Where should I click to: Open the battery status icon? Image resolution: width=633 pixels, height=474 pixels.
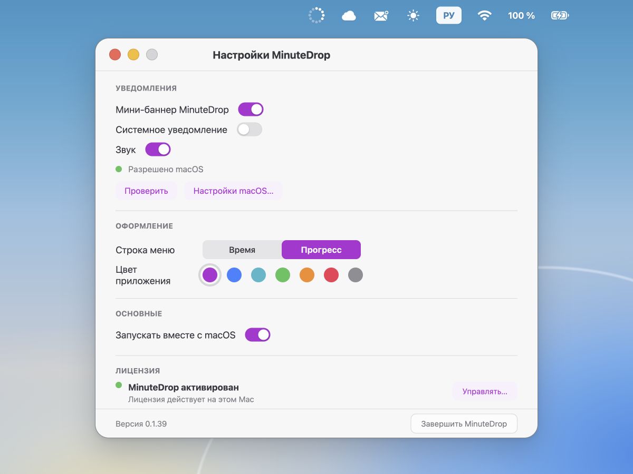[560, 16]
